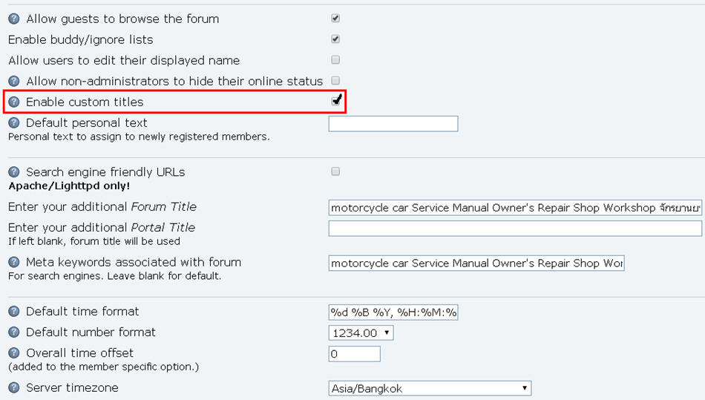Open the Default number format dropdown
Screen dimensions: 705x400
coord(361,332)
